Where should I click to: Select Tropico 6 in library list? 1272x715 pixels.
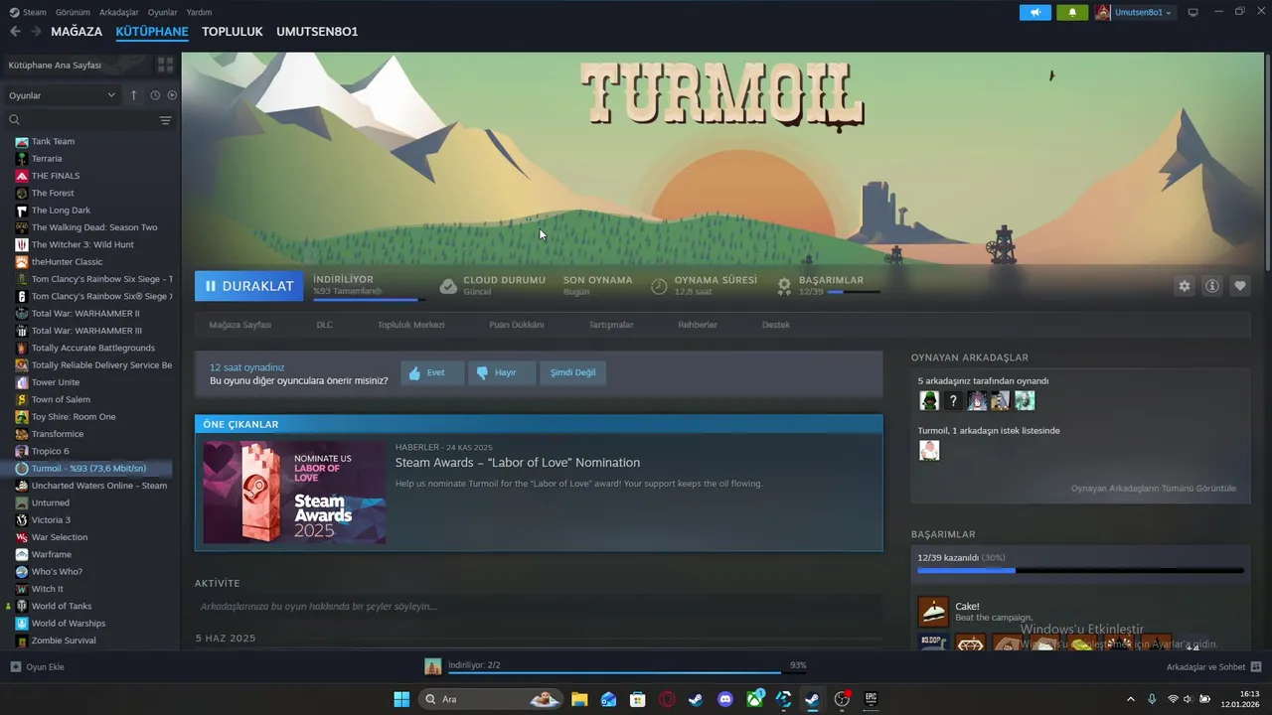click(50, 451)
